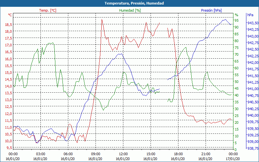
Task: Click the '938,75' pressure axis value
Action: coord(253,148)
